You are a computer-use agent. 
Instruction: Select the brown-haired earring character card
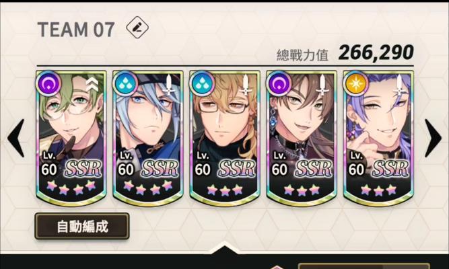click(302, 139)
